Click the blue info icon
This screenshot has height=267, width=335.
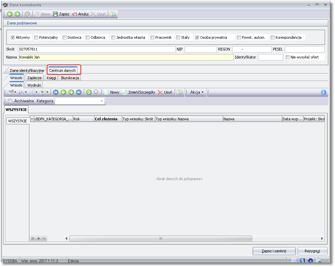tap(323, 92)
